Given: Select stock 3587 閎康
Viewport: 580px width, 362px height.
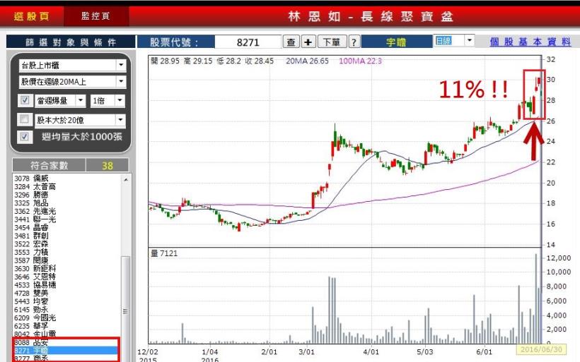Looking at the screenshot, I should click(x=31, y=260).
